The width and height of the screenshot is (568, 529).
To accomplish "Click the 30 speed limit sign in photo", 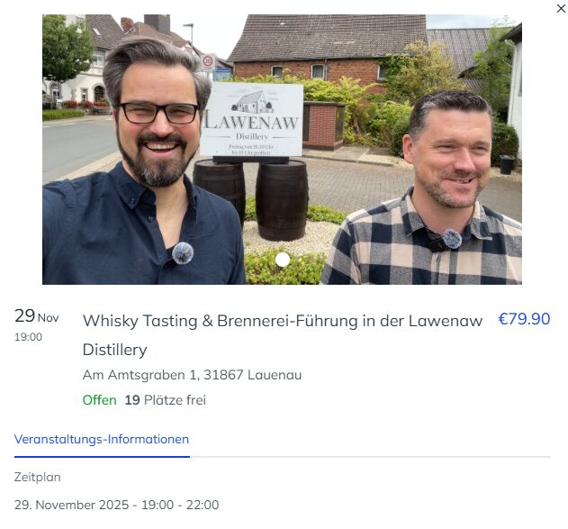I will [208, 61].
